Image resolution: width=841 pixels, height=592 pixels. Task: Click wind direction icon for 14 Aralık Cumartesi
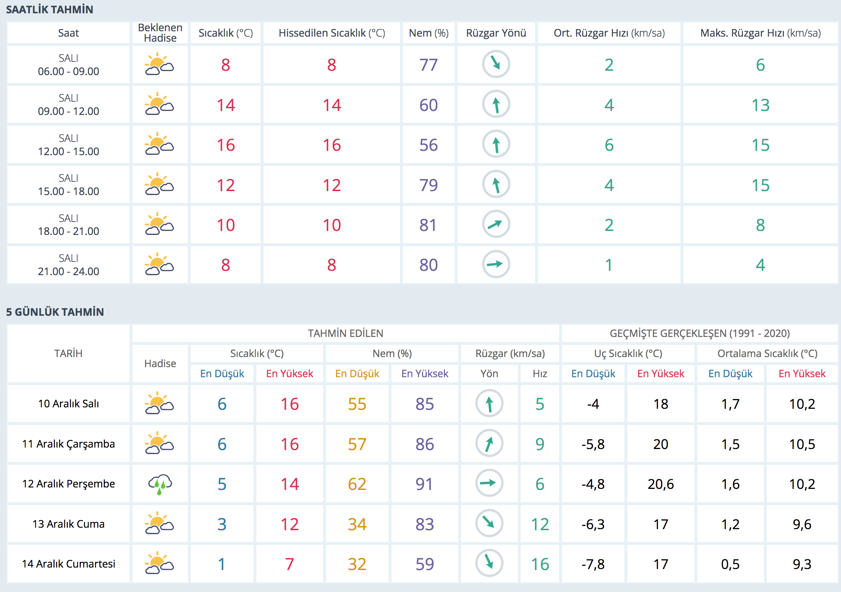click(x=489, y=563)
